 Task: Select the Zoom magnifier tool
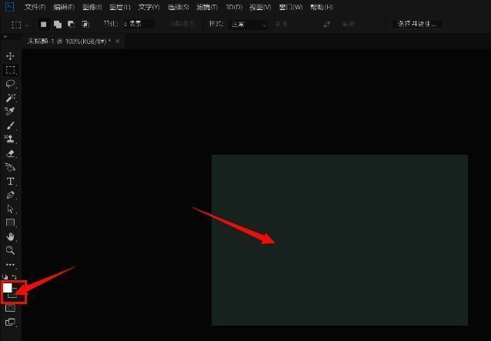pyautogui.click(x=10, y=250)
